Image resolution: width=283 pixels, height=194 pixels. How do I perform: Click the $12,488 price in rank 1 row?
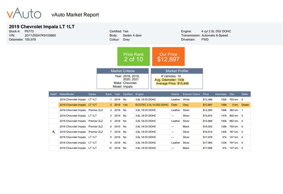(x=208, y=99)
